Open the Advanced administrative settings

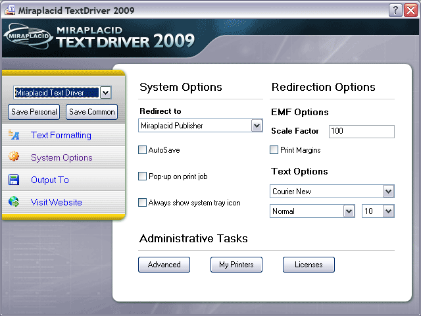tap(164, 265)
